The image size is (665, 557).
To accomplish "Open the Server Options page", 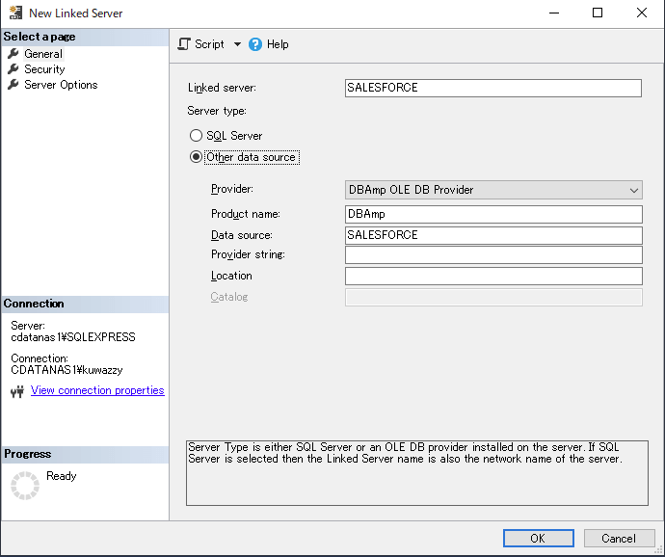I will point(61,85).
